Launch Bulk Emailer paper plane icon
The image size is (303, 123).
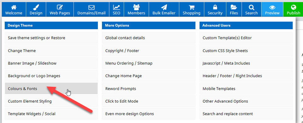click(x=164, y=7)
